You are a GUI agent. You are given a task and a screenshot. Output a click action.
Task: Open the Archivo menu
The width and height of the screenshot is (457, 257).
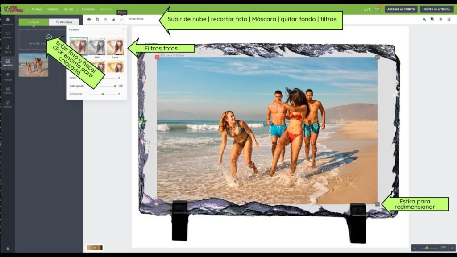pos(37,9)
